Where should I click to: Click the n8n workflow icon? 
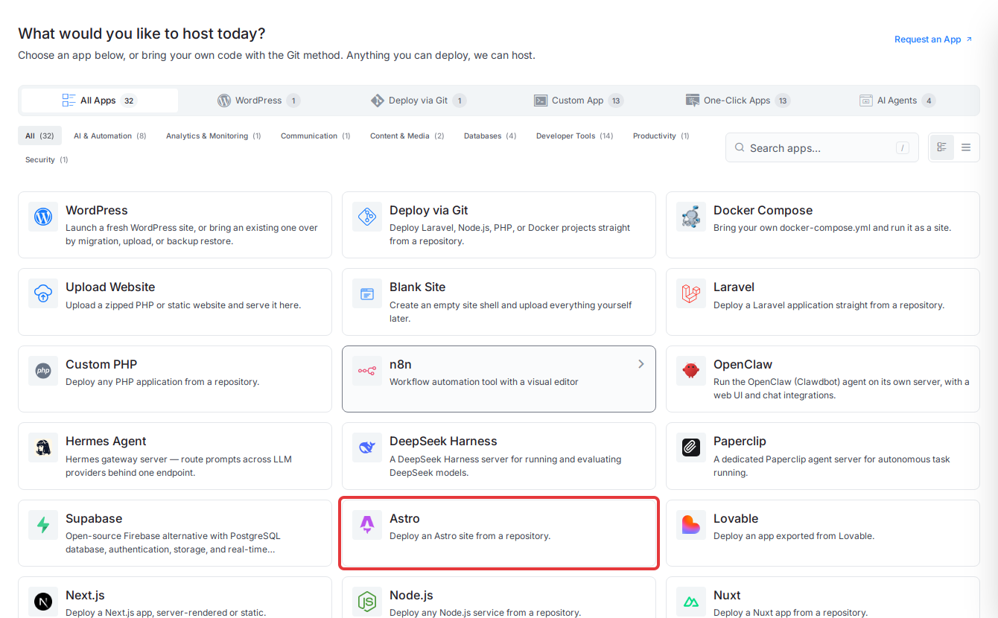click(x=367, y=371)
